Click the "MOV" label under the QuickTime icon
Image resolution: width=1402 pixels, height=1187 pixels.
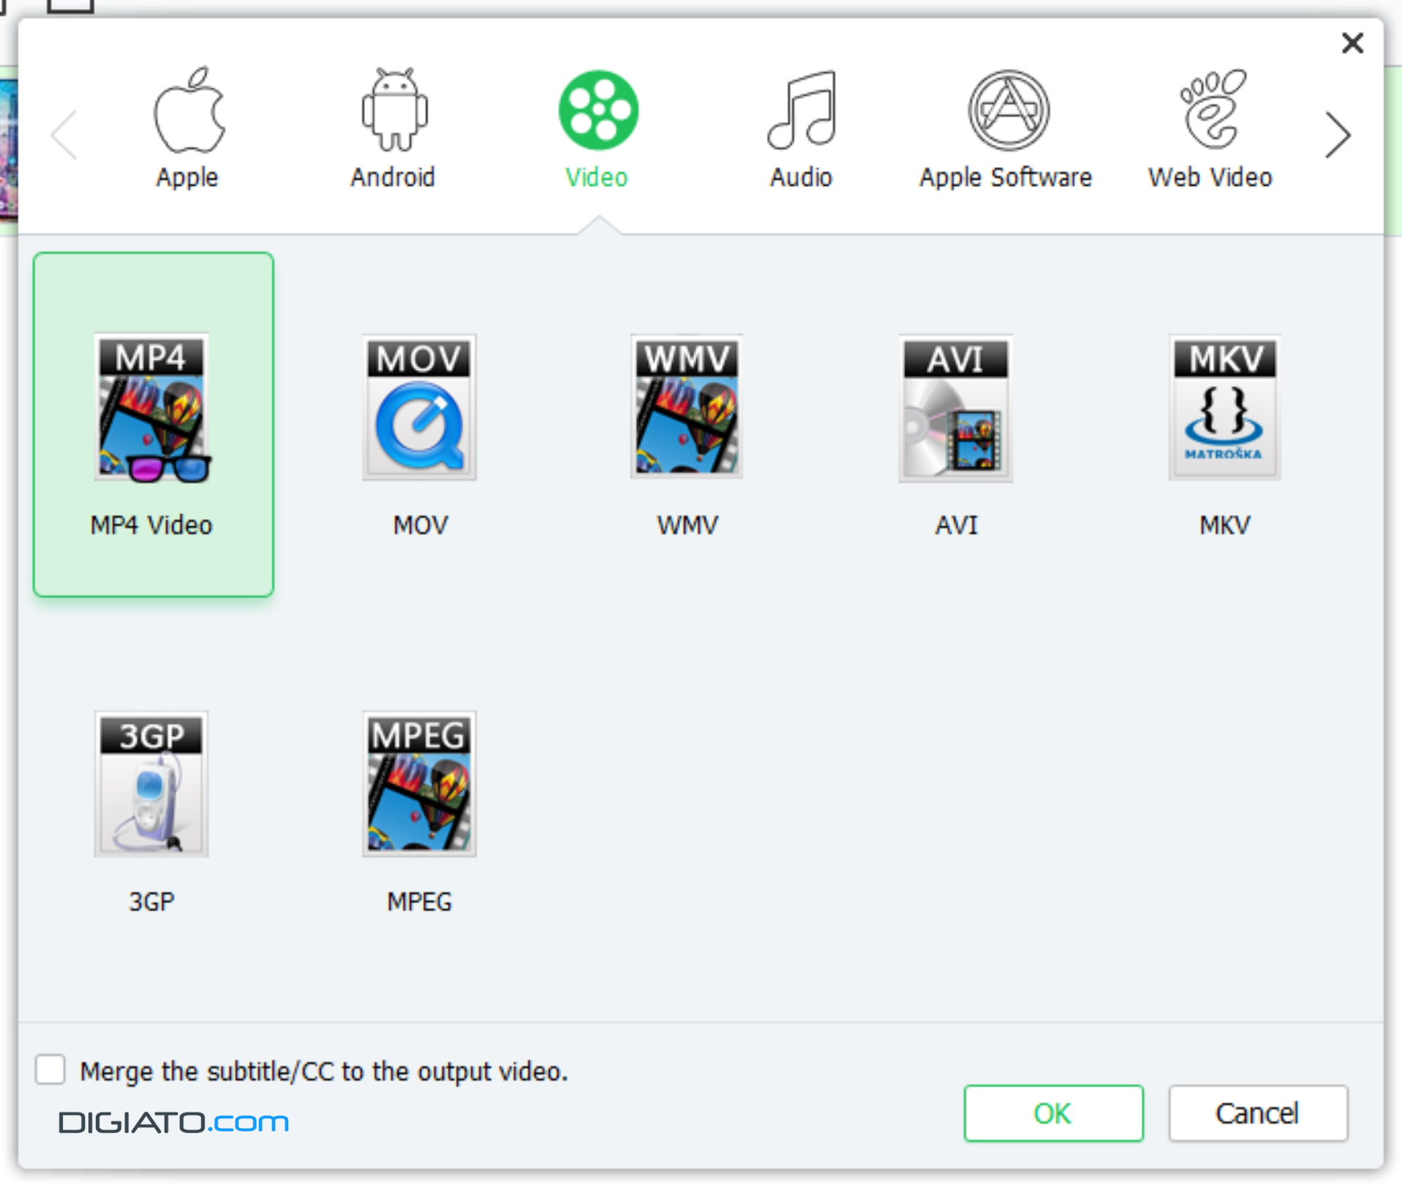pyautogui.click(x=420, y=525)
